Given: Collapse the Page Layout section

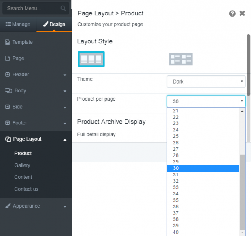Looking at the screenshot, I should click(65, 140).
